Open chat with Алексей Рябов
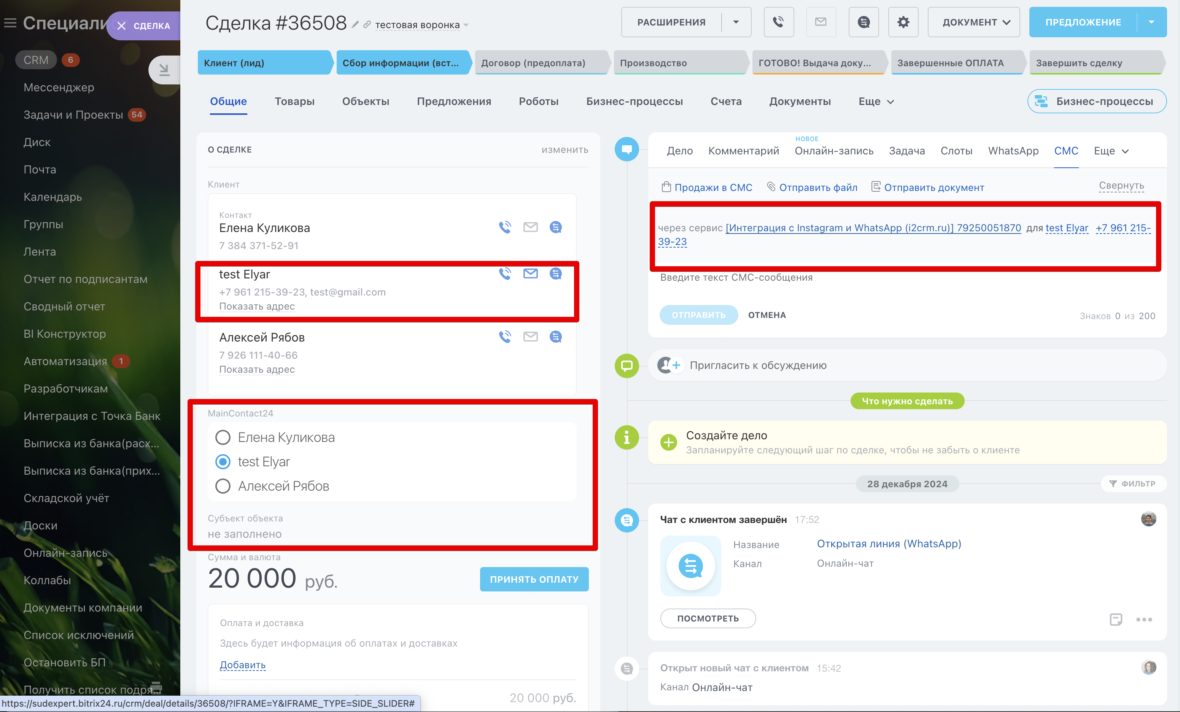1180x712 pixels. [x=555, y=337]
